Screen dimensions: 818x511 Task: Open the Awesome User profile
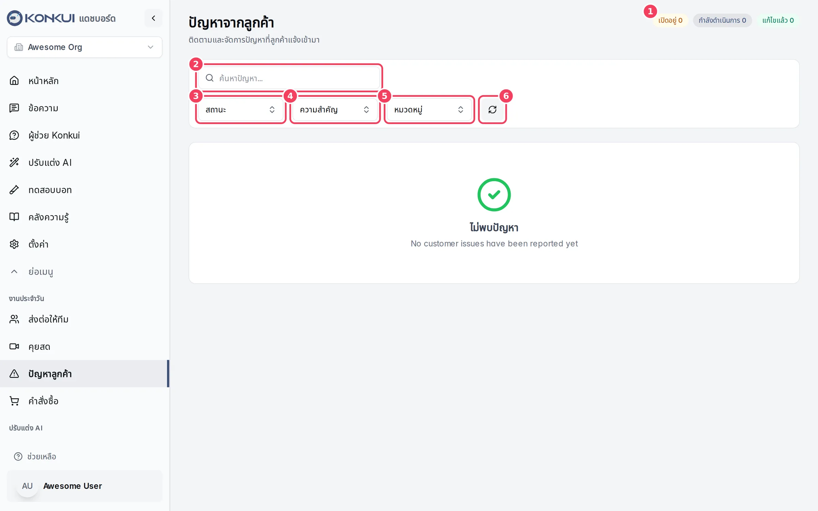point(85,486)
